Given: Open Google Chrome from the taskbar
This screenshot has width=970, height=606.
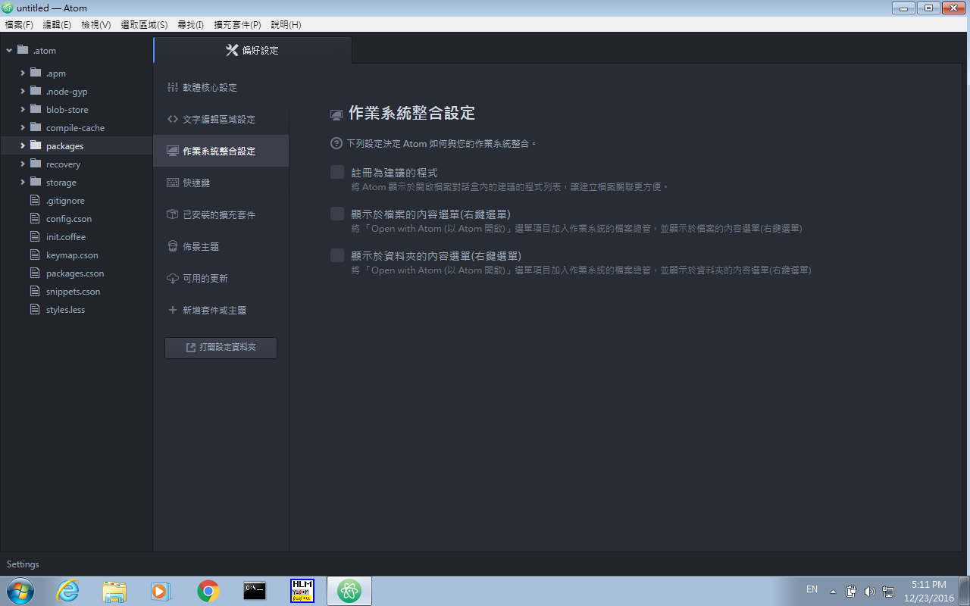Looking at the screenshot, I should point(208,591).
